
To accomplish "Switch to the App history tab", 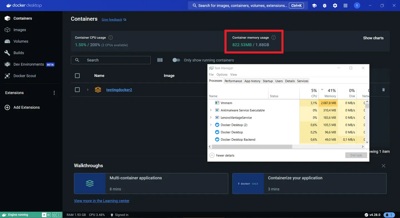I will pos(252,81).
